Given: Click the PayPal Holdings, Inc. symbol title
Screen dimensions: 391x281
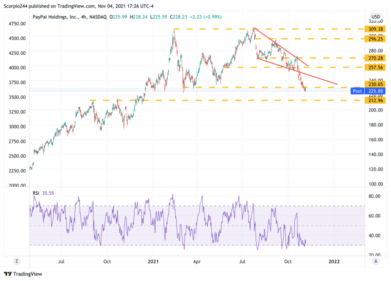Looking at the screenshot, I should click(56, 17).
